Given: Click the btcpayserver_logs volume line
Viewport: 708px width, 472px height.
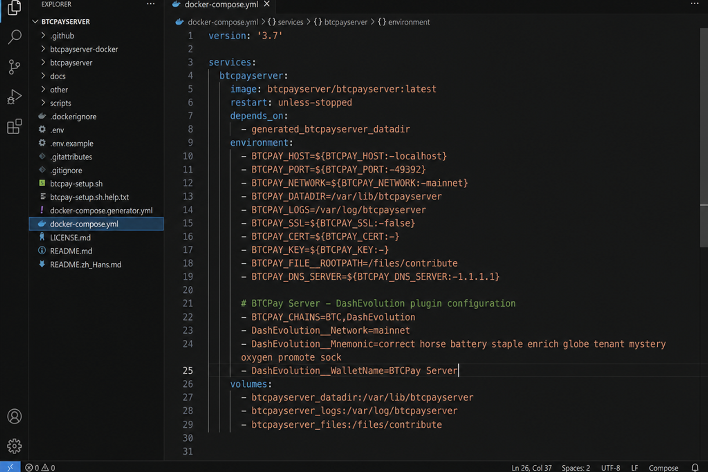Looking at the screenshot, I should click(x=349, y=411).
